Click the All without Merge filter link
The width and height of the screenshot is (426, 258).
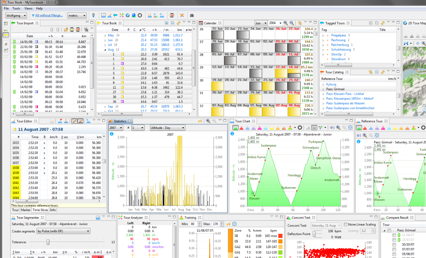click(x=49, y=15)
